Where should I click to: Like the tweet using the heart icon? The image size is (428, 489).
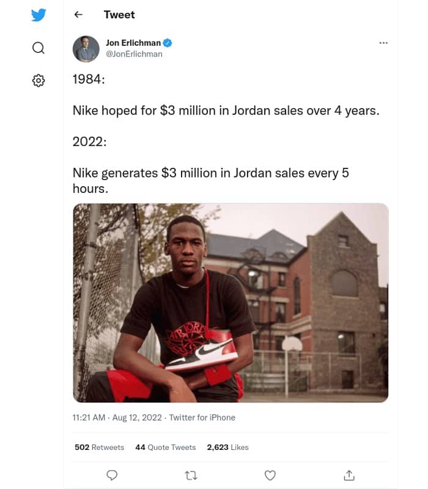coord(270,475)
